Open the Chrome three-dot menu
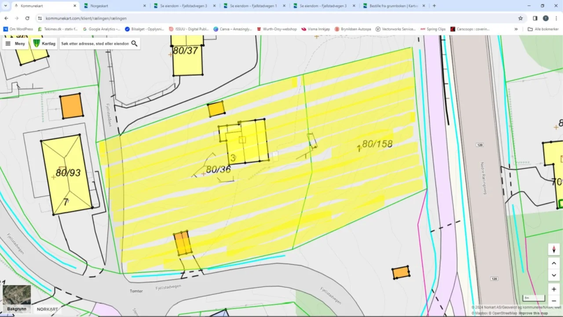The image size is (563, 317). (x=556, y=18)
